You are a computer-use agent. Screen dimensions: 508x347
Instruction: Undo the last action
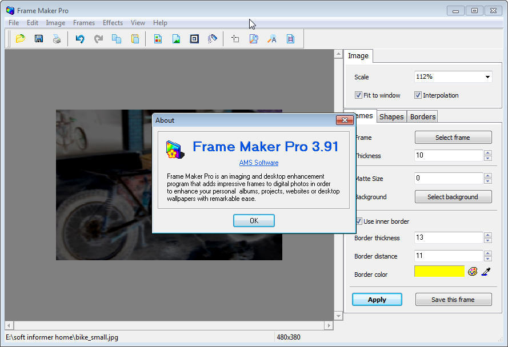click(x=80, y=38)
